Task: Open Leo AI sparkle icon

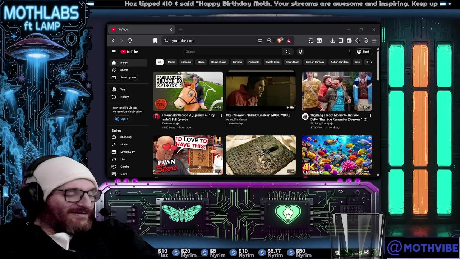Action: [x=357, y=41]
